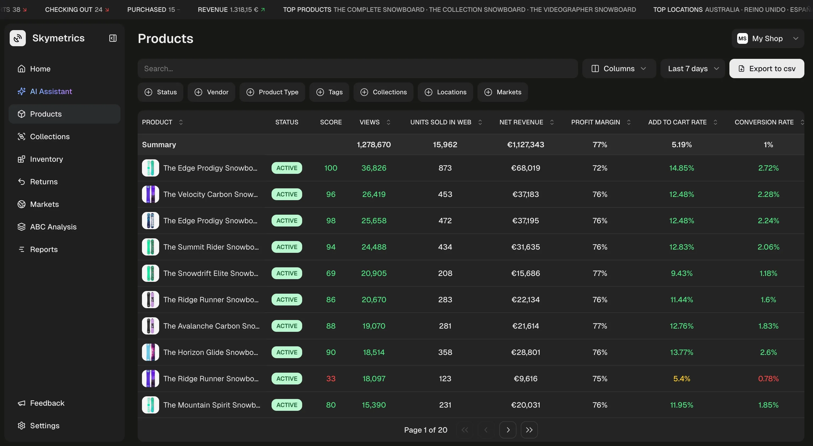Sort by Views column toggle
Screen dimensions: 813x446
(x=388, y=122)
